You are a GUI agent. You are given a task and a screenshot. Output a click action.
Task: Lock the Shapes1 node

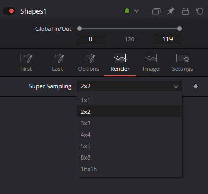pyautogui.click(x=186, y=11)
